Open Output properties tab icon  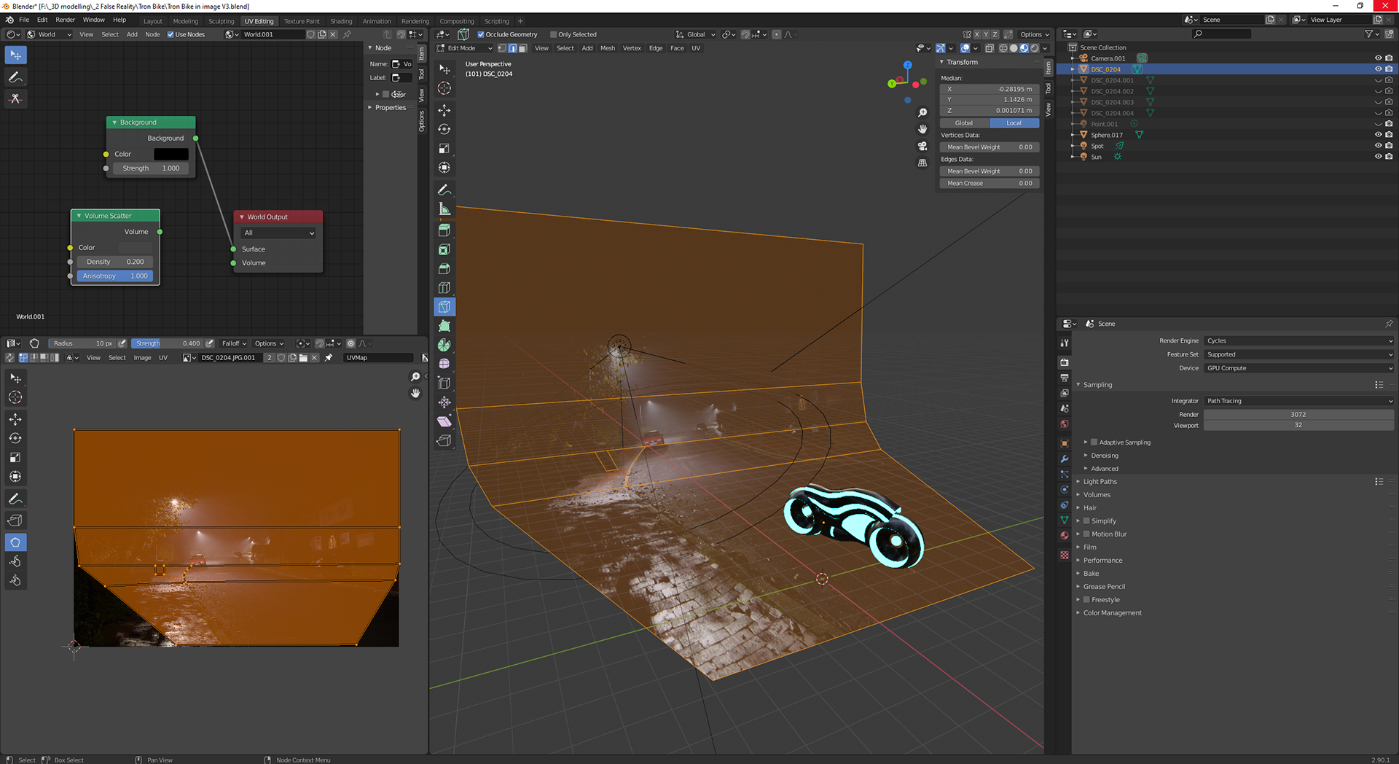tap(1065, 378)
